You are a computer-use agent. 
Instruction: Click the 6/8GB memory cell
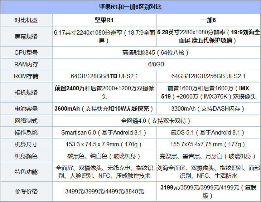pos(156,64)
